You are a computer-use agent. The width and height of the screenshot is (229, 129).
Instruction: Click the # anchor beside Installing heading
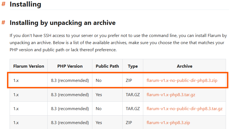tap(3, 4)
